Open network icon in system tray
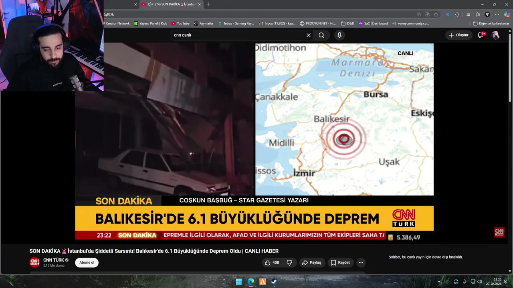Image resolution: width=513 pixels, height=288 pixels. (x=473, y=282)
